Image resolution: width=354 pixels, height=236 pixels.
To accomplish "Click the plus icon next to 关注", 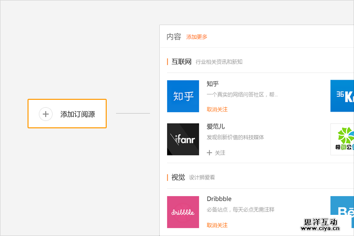I will (x=209, y=153).
